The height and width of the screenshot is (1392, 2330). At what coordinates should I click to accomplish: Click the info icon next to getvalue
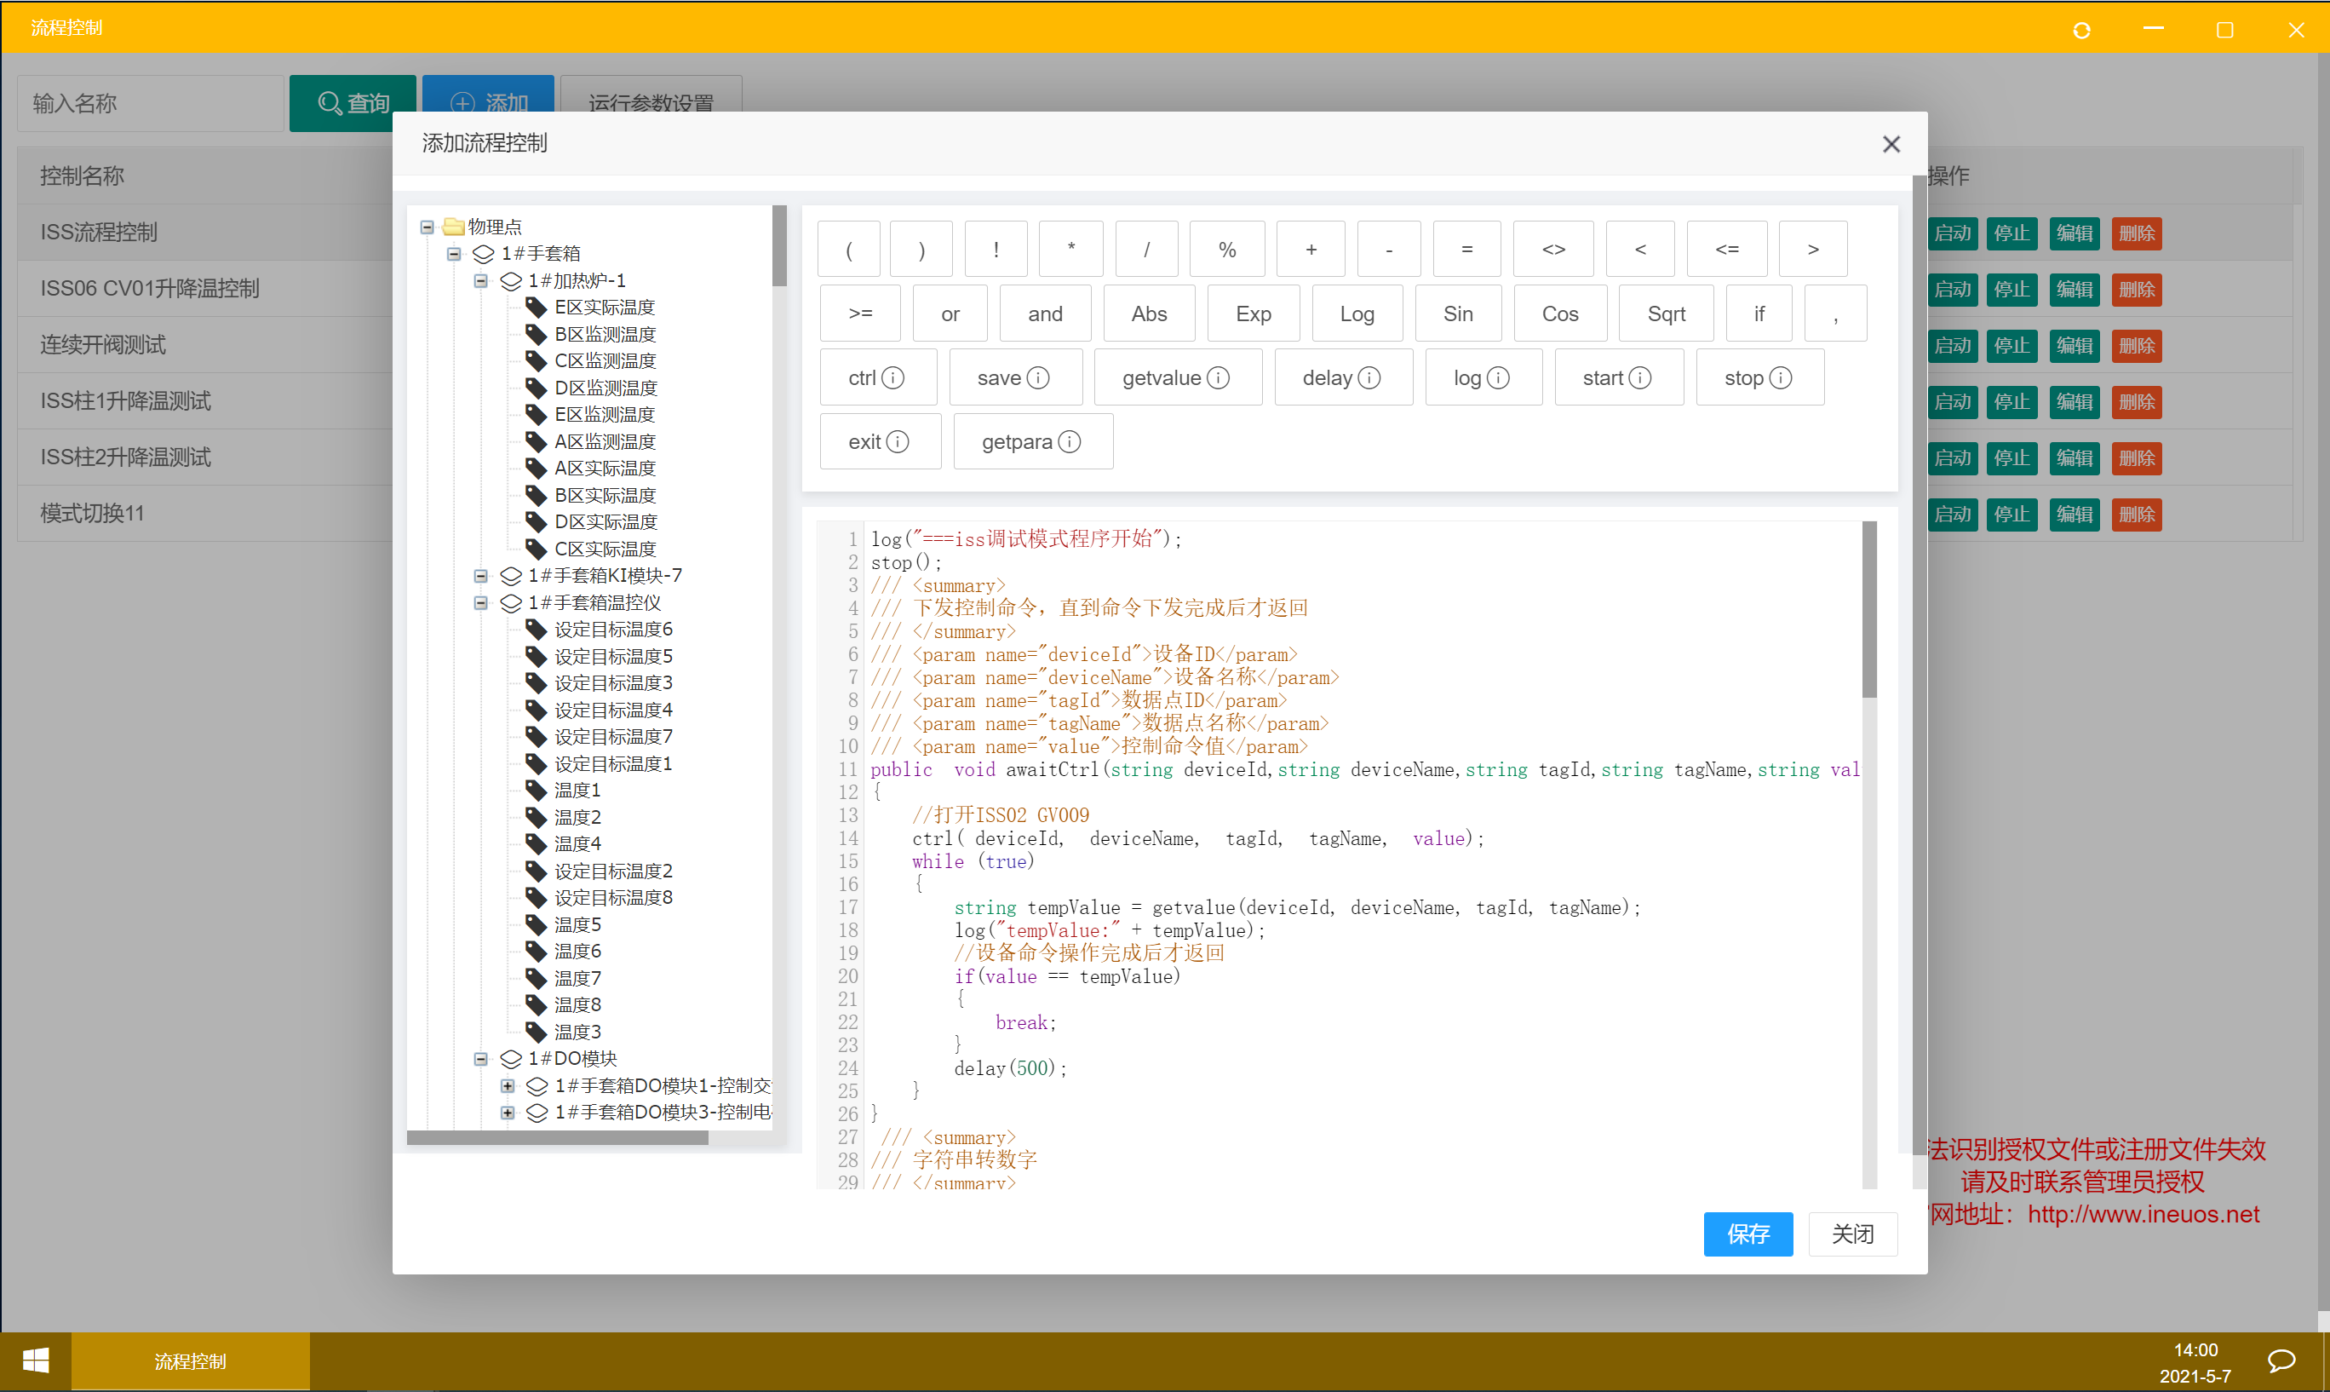tap(1218, 377)
